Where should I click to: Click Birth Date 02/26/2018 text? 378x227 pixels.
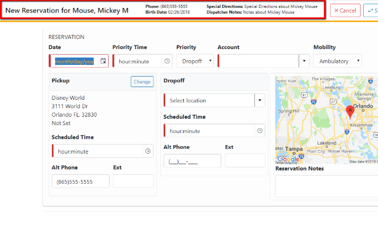[167, 12]
